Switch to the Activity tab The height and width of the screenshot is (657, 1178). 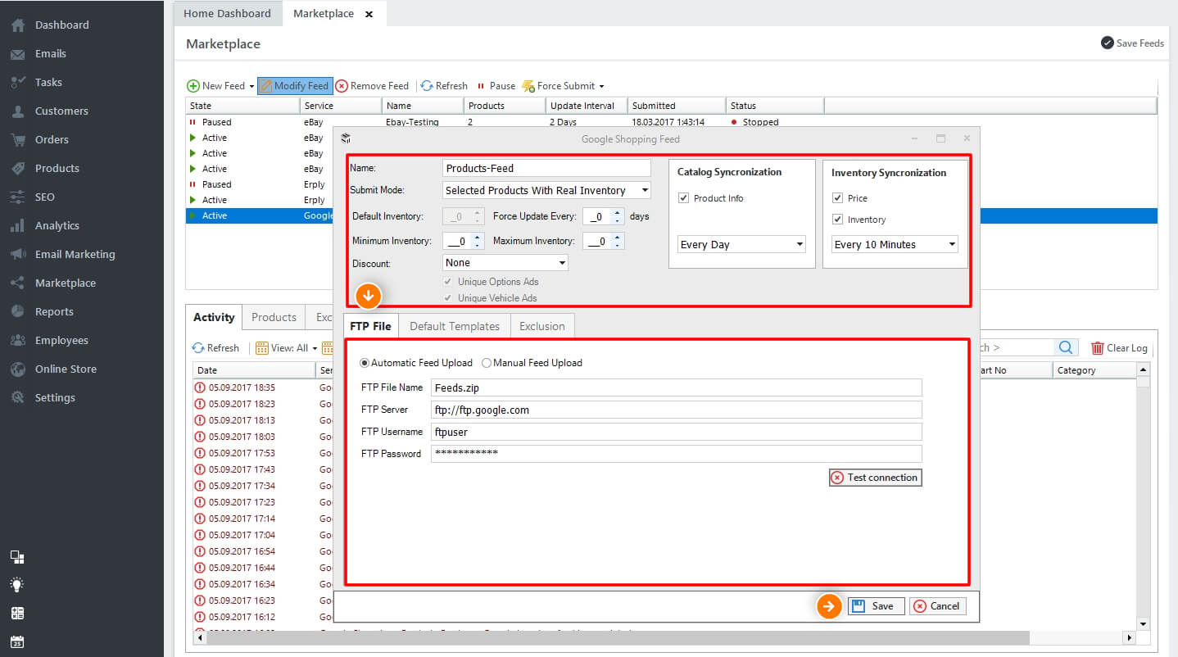(214, 317)
